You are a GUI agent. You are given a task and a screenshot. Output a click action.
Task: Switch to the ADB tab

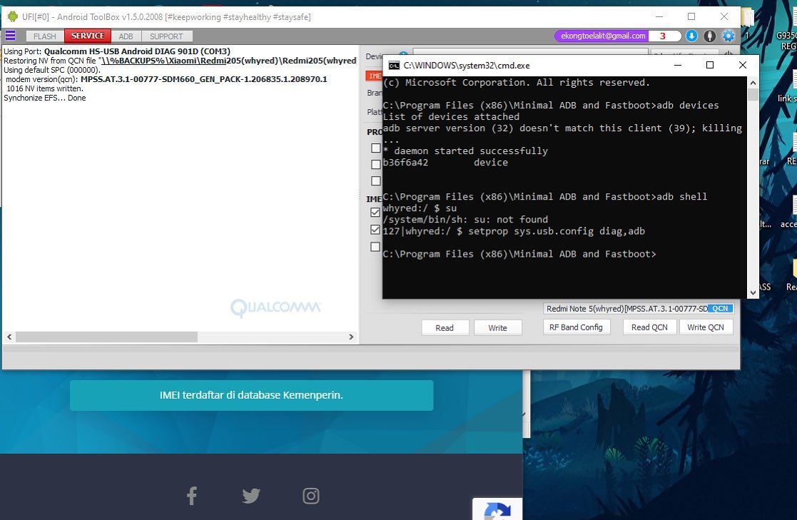126,36
